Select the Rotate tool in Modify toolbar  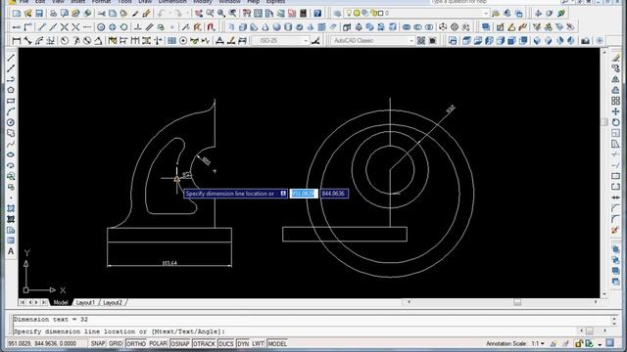point(616,122)
